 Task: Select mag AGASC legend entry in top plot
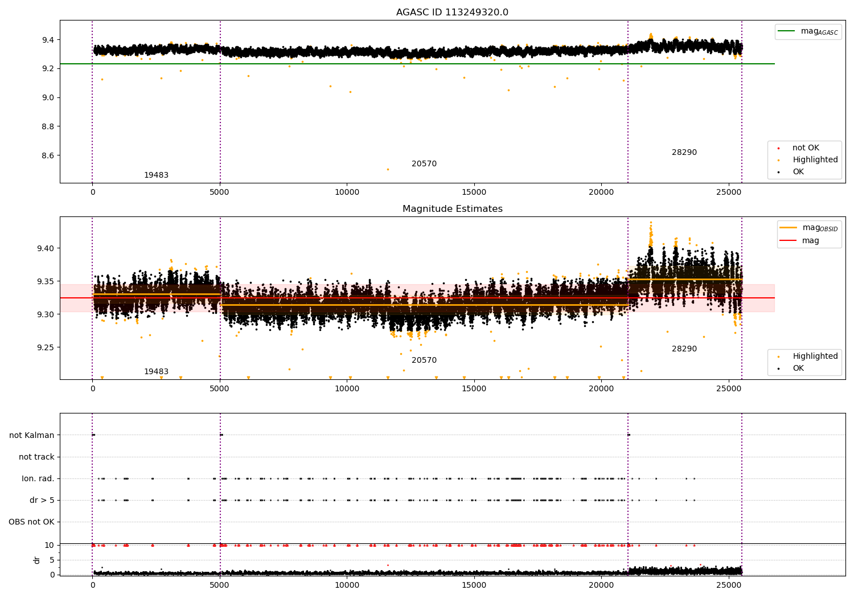808,31
